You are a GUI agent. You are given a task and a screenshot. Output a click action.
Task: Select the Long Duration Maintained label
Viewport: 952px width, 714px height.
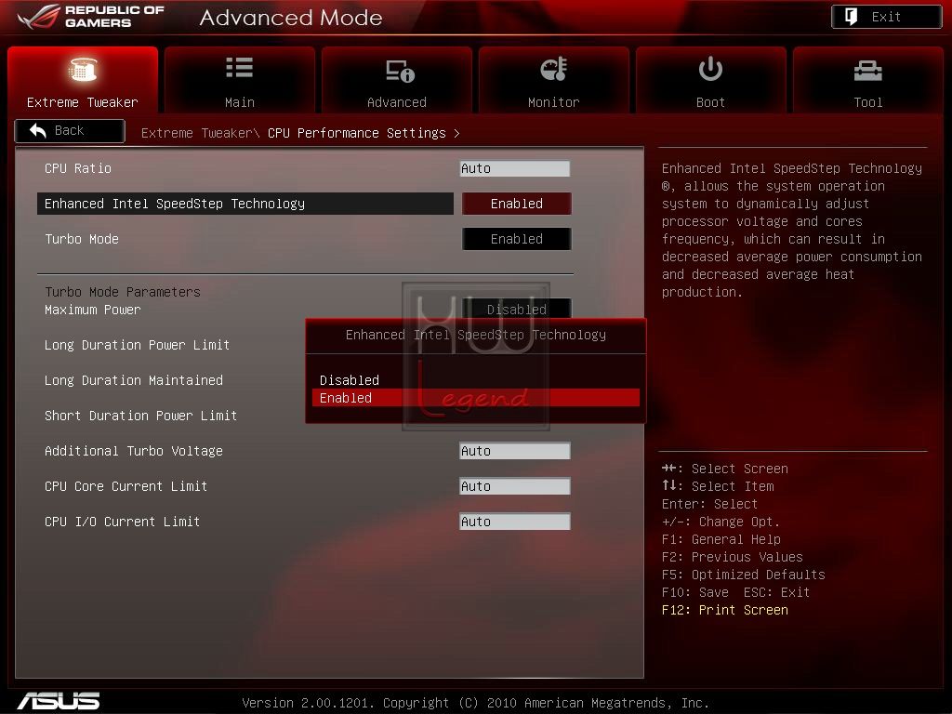coord(134,380)
